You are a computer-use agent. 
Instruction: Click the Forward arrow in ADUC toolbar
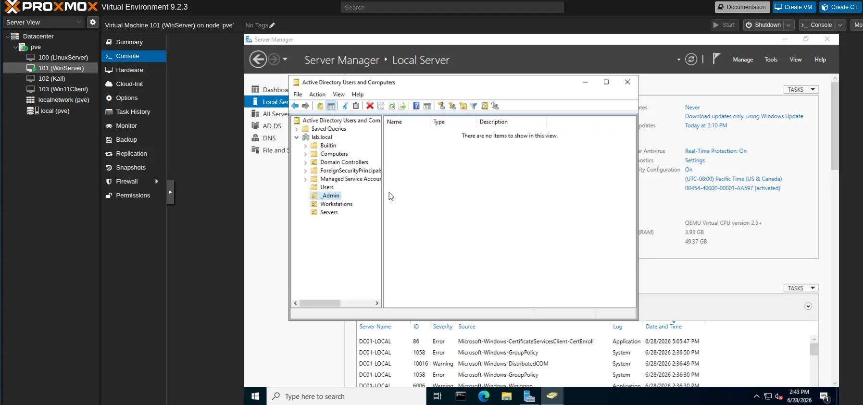(305, 106)
